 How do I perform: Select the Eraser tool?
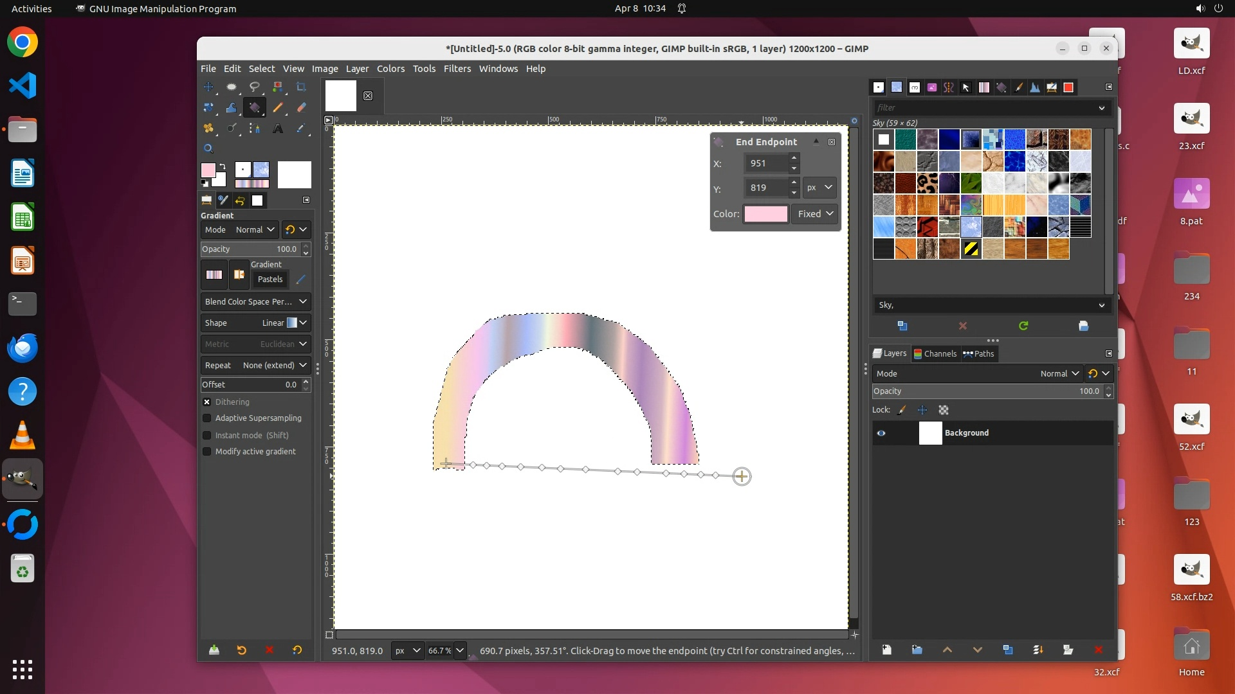[x=301, y=108]
